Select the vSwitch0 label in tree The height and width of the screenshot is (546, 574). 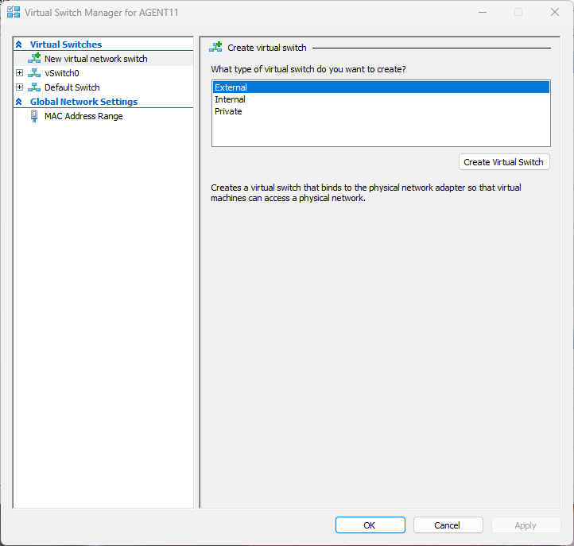(x=62, y=73)
